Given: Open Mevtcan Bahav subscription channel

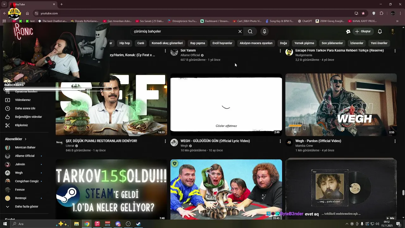Looking at the screenshot, I should coord(25,148).
